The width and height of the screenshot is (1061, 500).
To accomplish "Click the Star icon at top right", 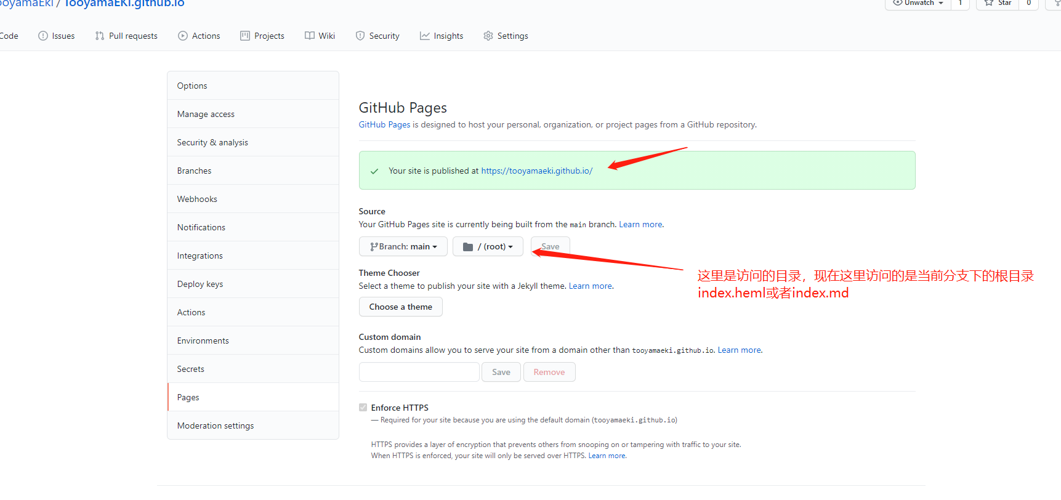I will coord(989,2).
